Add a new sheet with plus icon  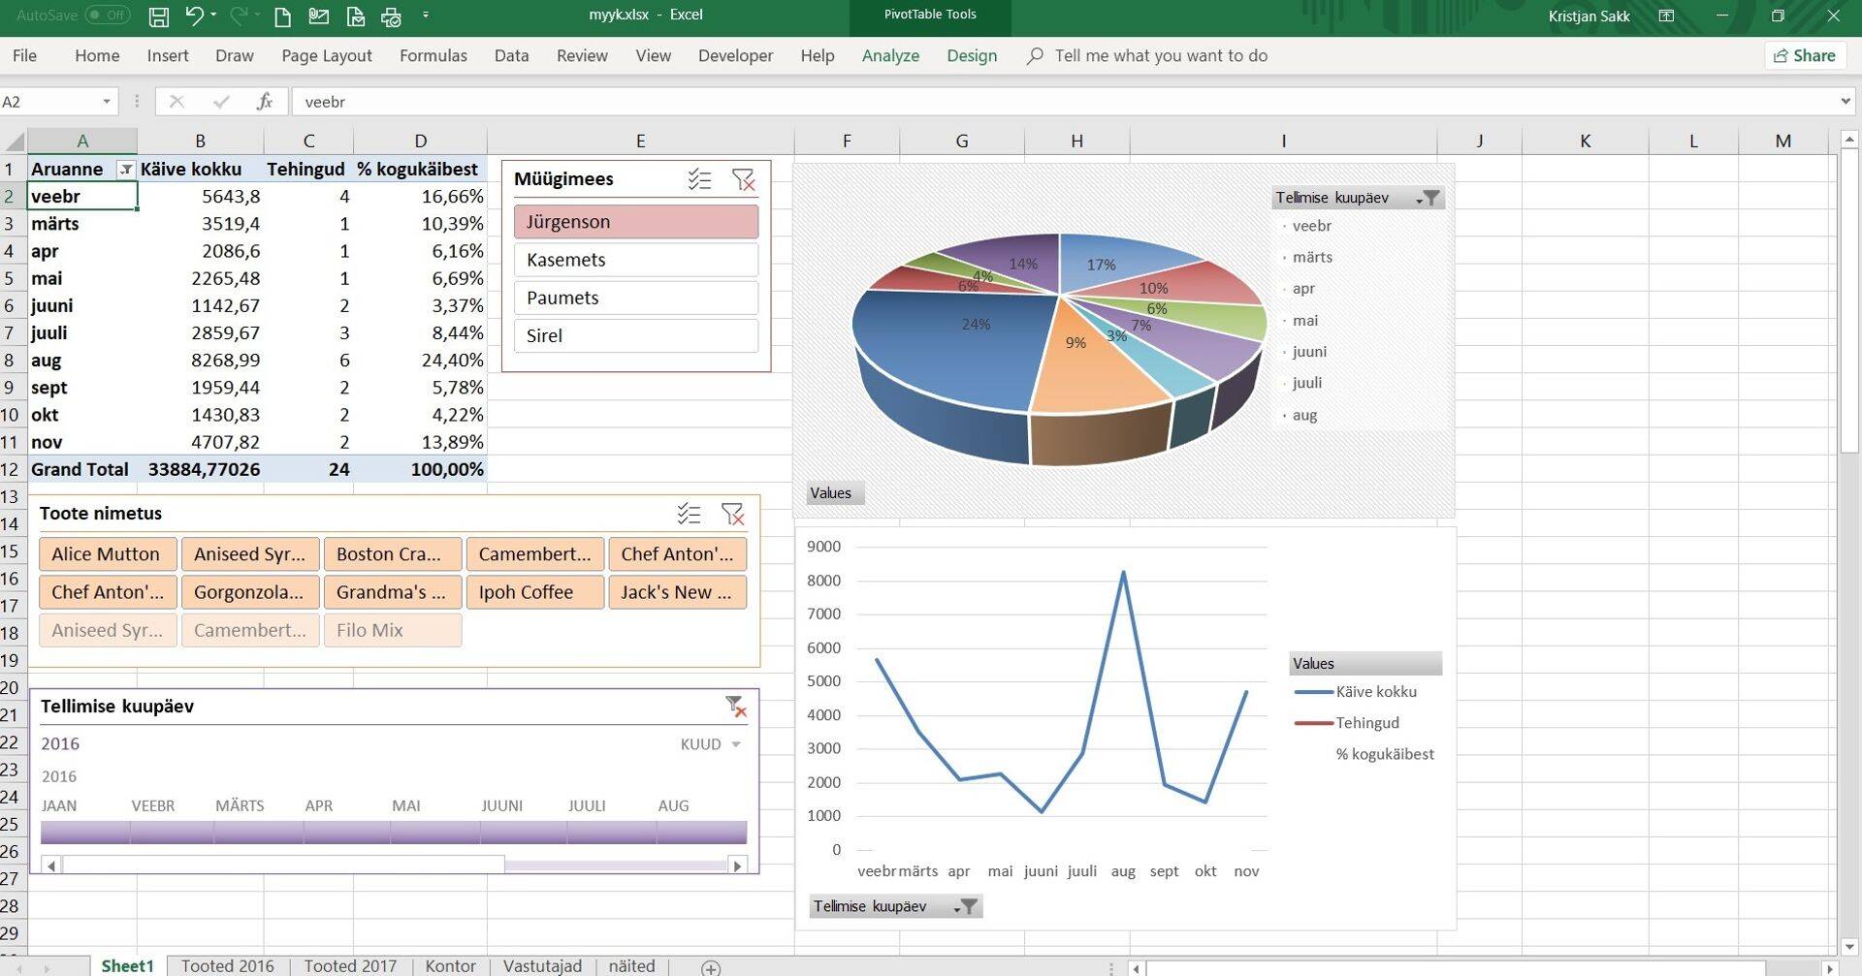coord(711,967)
